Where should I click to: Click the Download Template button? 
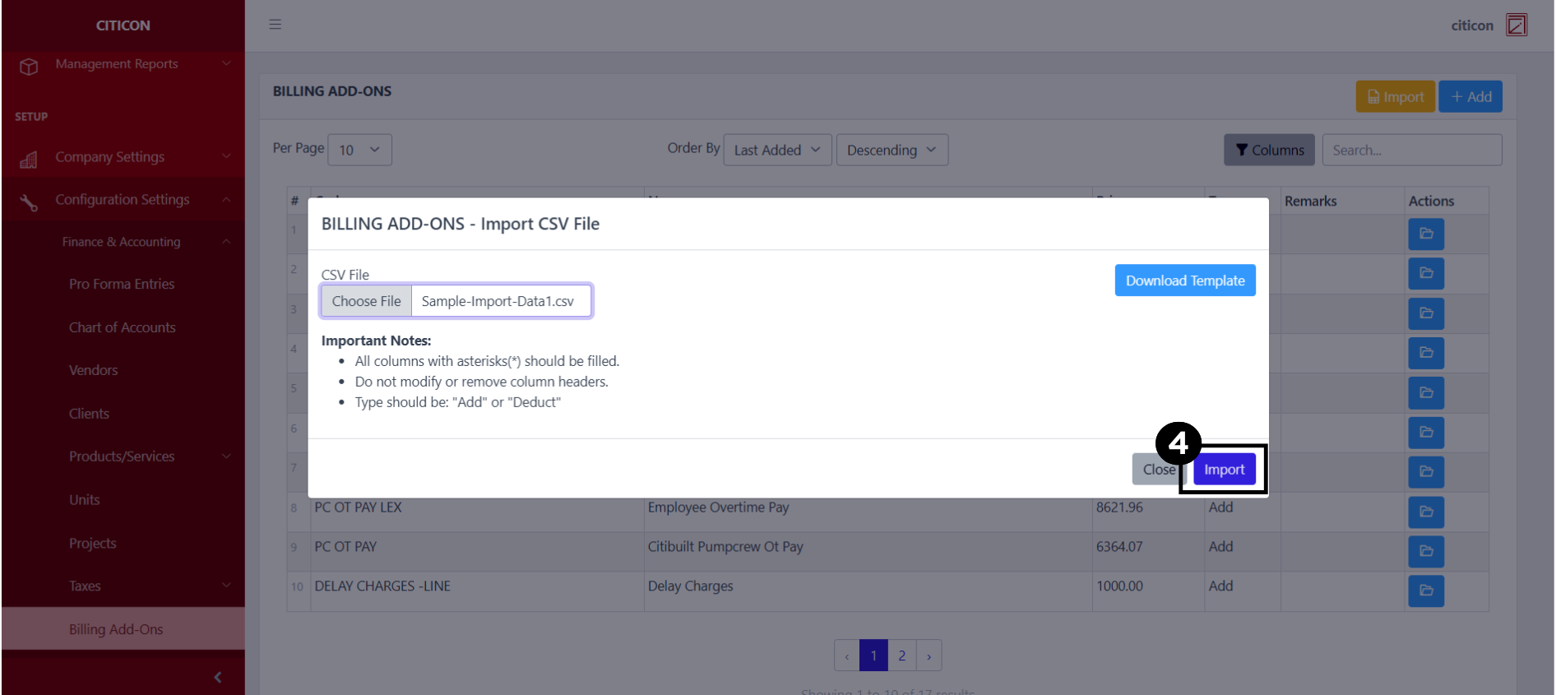coord(1184,280)
